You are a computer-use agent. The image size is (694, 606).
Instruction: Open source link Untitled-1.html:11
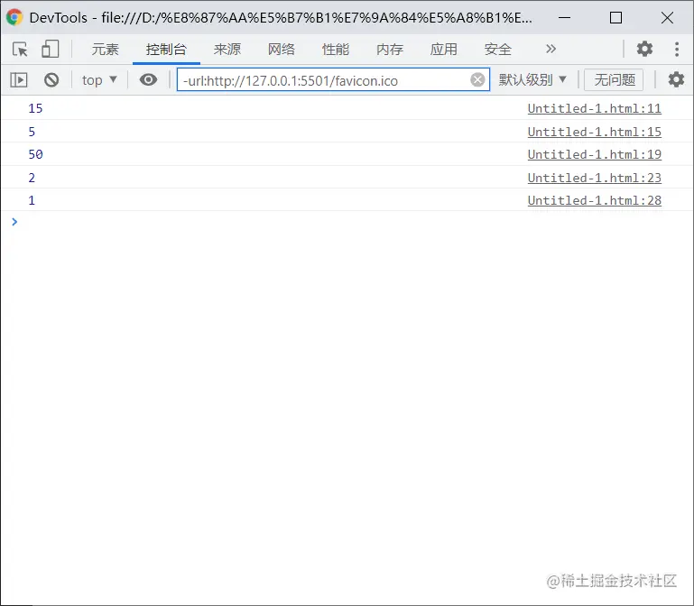[x=595, y=108]
